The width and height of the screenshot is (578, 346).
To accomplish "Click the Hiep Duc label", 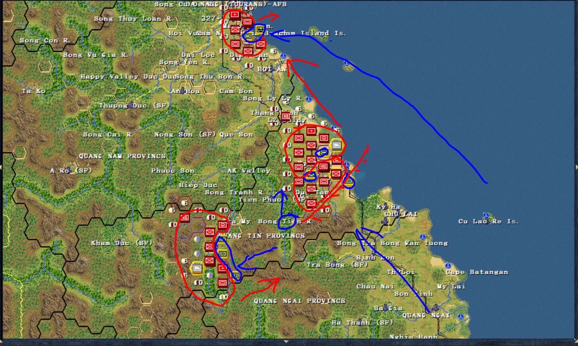I will click(198, 185).
